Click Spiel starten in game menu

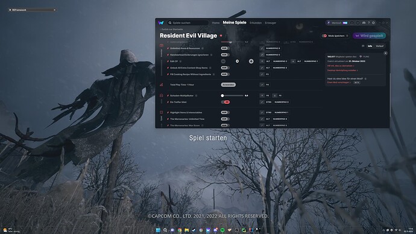pos(208,138)
